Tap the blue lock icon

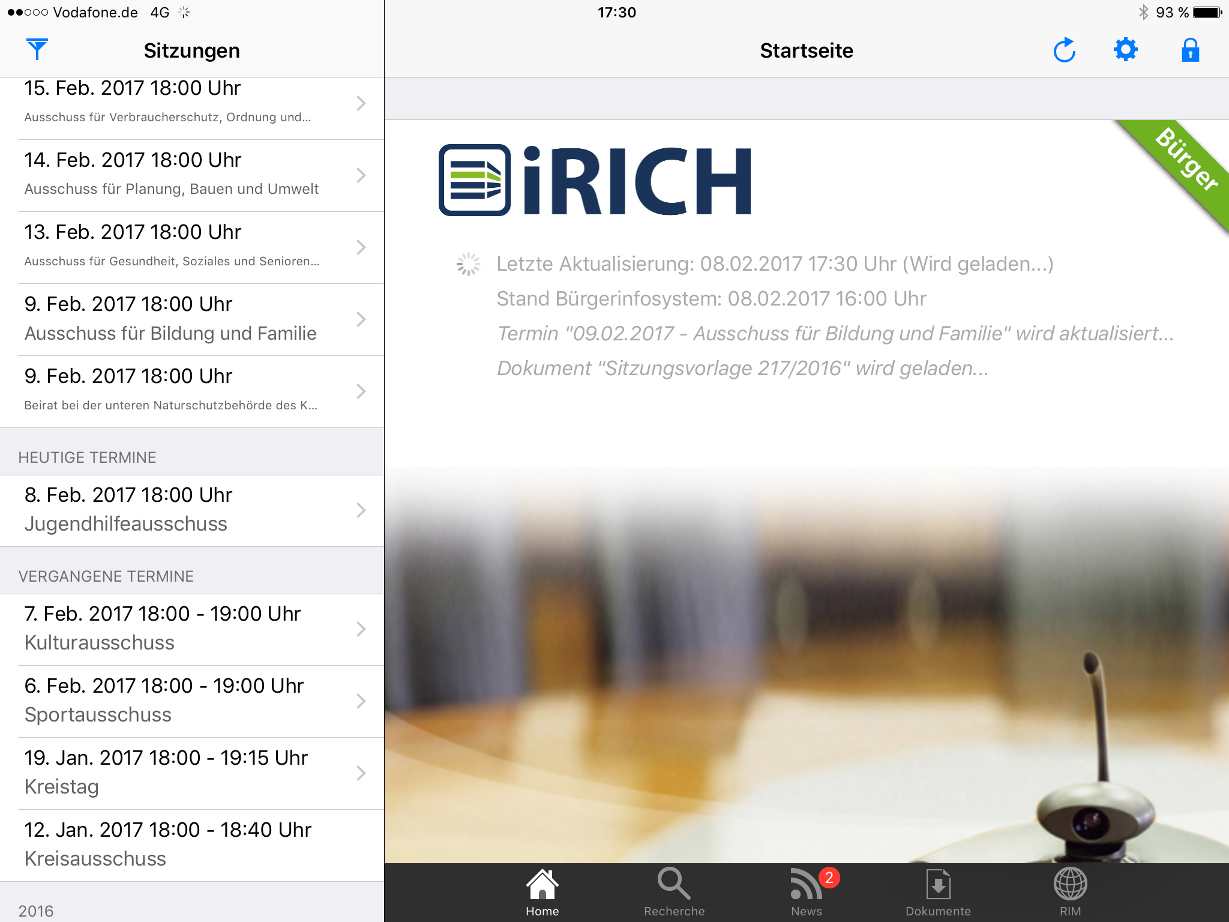1190,50
